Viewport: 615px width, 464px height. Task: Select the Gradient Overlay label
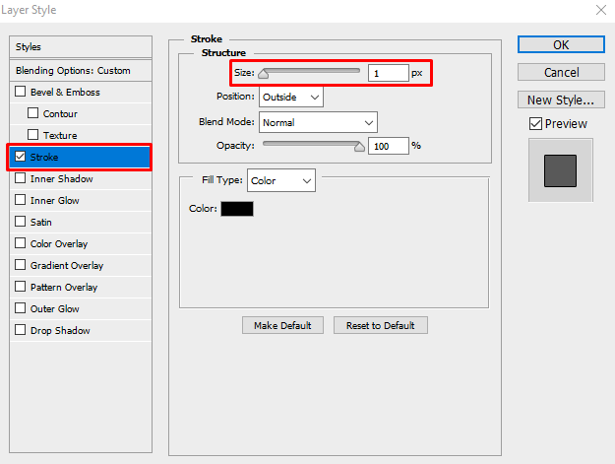tap(67, 266)
